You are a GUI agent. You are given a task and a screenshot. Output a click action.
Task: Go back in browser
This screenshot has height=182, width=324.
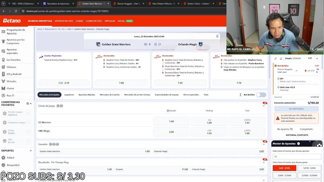click(4, 11)
